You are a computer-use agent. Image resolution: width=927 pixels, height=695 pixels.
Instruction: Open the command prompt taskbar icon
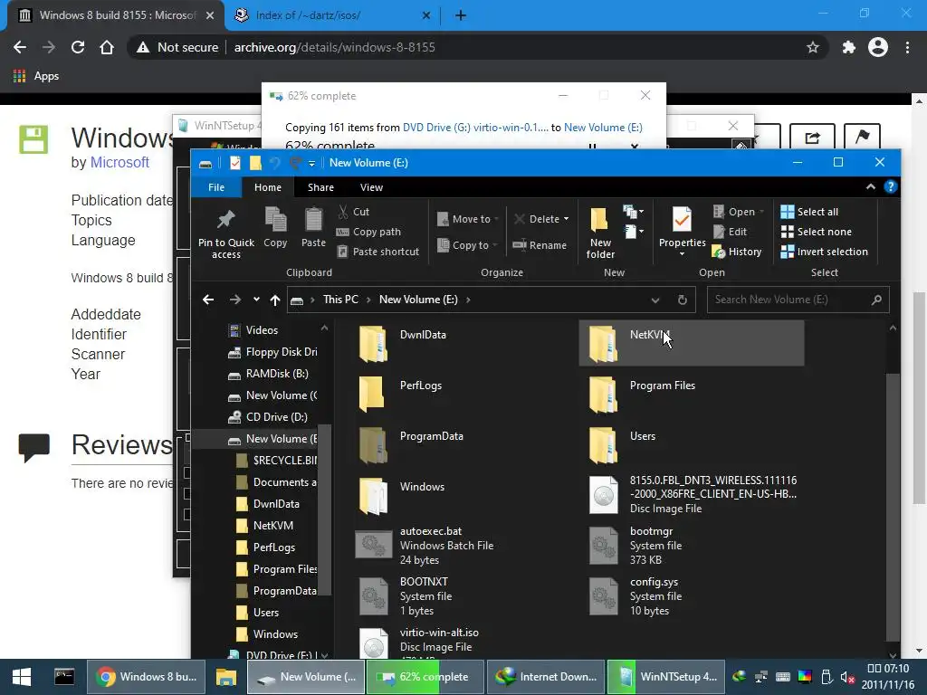pos(64,677)
